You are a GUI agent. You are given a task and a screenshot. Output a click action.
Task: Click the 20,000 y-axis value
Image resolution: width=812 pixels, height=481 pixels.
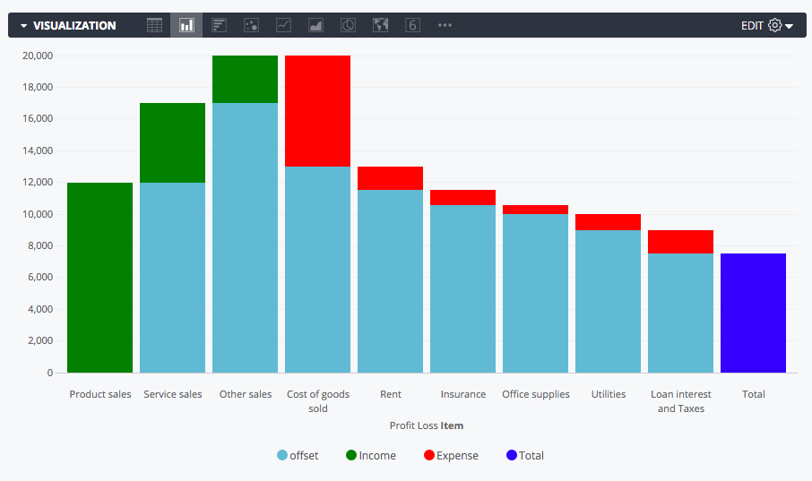(x=38, y=56)
